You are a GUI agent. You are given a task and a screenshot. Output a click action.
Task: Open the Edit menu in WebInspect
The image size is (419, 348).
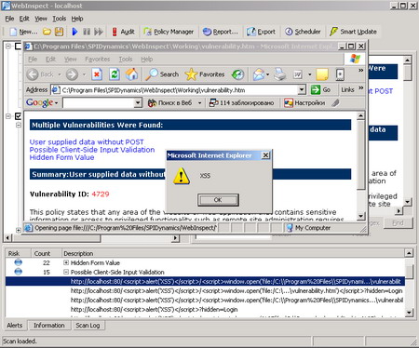pyautogui.click(x=24, y=19)
